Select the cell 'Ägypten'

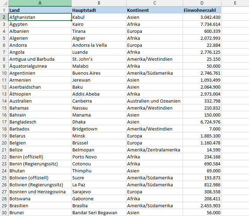tap(40, 24)
